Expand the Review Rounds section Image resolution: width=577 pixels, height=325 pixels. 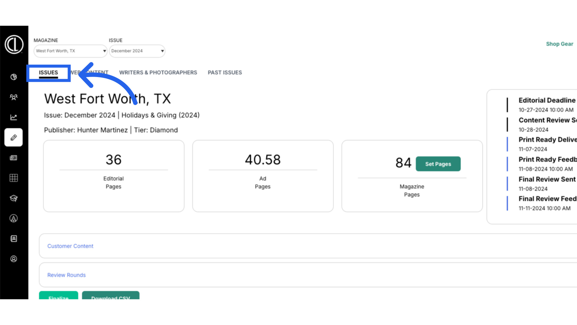66,275
